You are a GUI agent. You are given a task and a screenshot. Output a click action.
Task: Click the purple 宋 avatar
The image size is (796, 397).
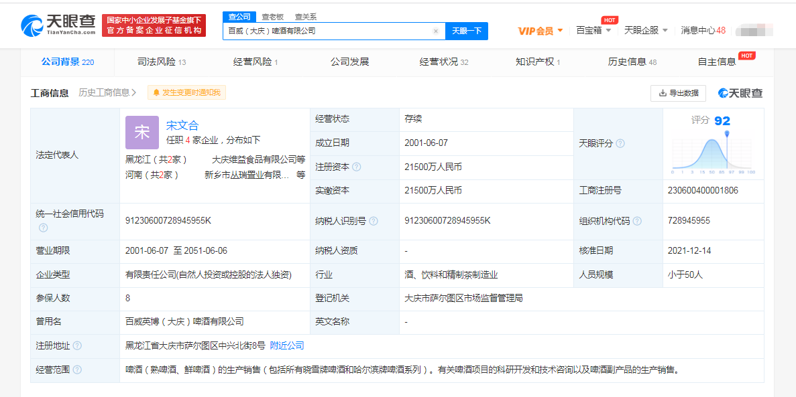pyautogui.click(x=141, y=133)
